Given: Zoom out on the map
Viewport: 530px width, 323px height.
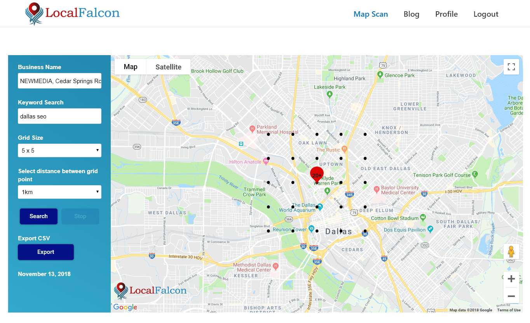Looking at the screenshot, I should (511, 296).
